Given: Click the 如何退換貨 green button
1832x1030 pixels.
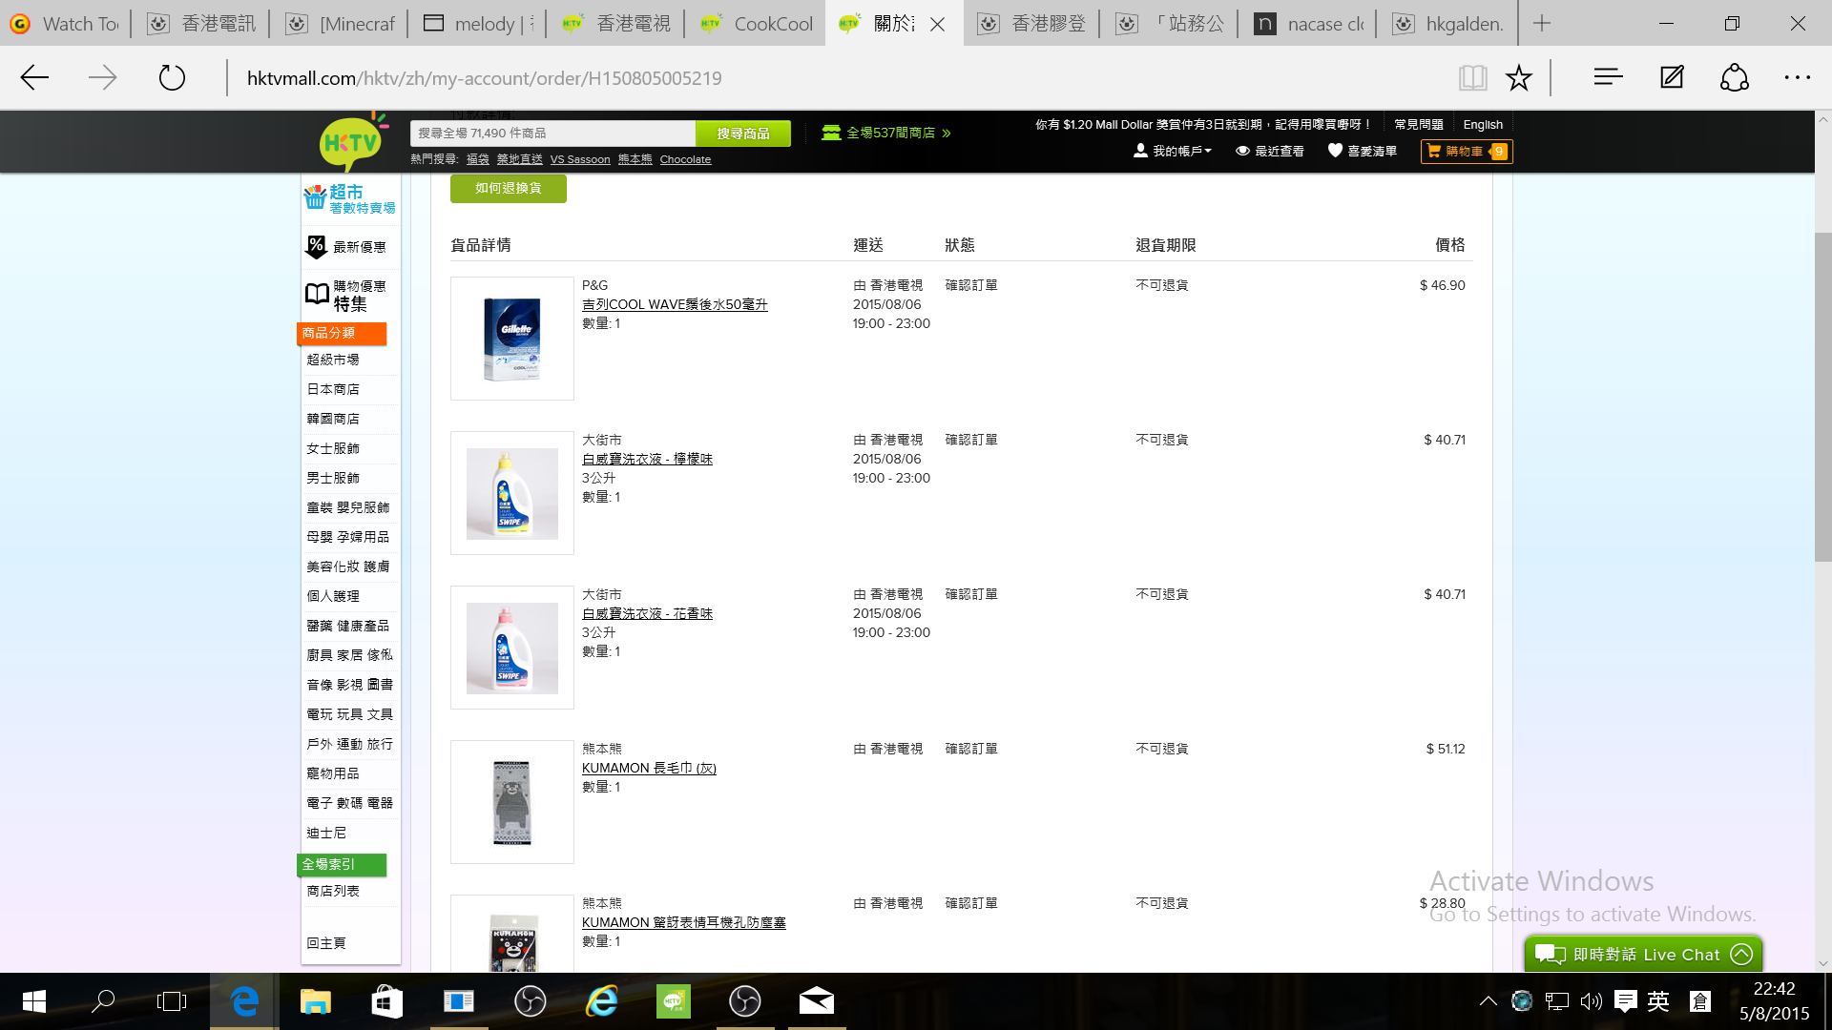Looking at the screenshot, I should pyautogui.click(x=508, y=188).
